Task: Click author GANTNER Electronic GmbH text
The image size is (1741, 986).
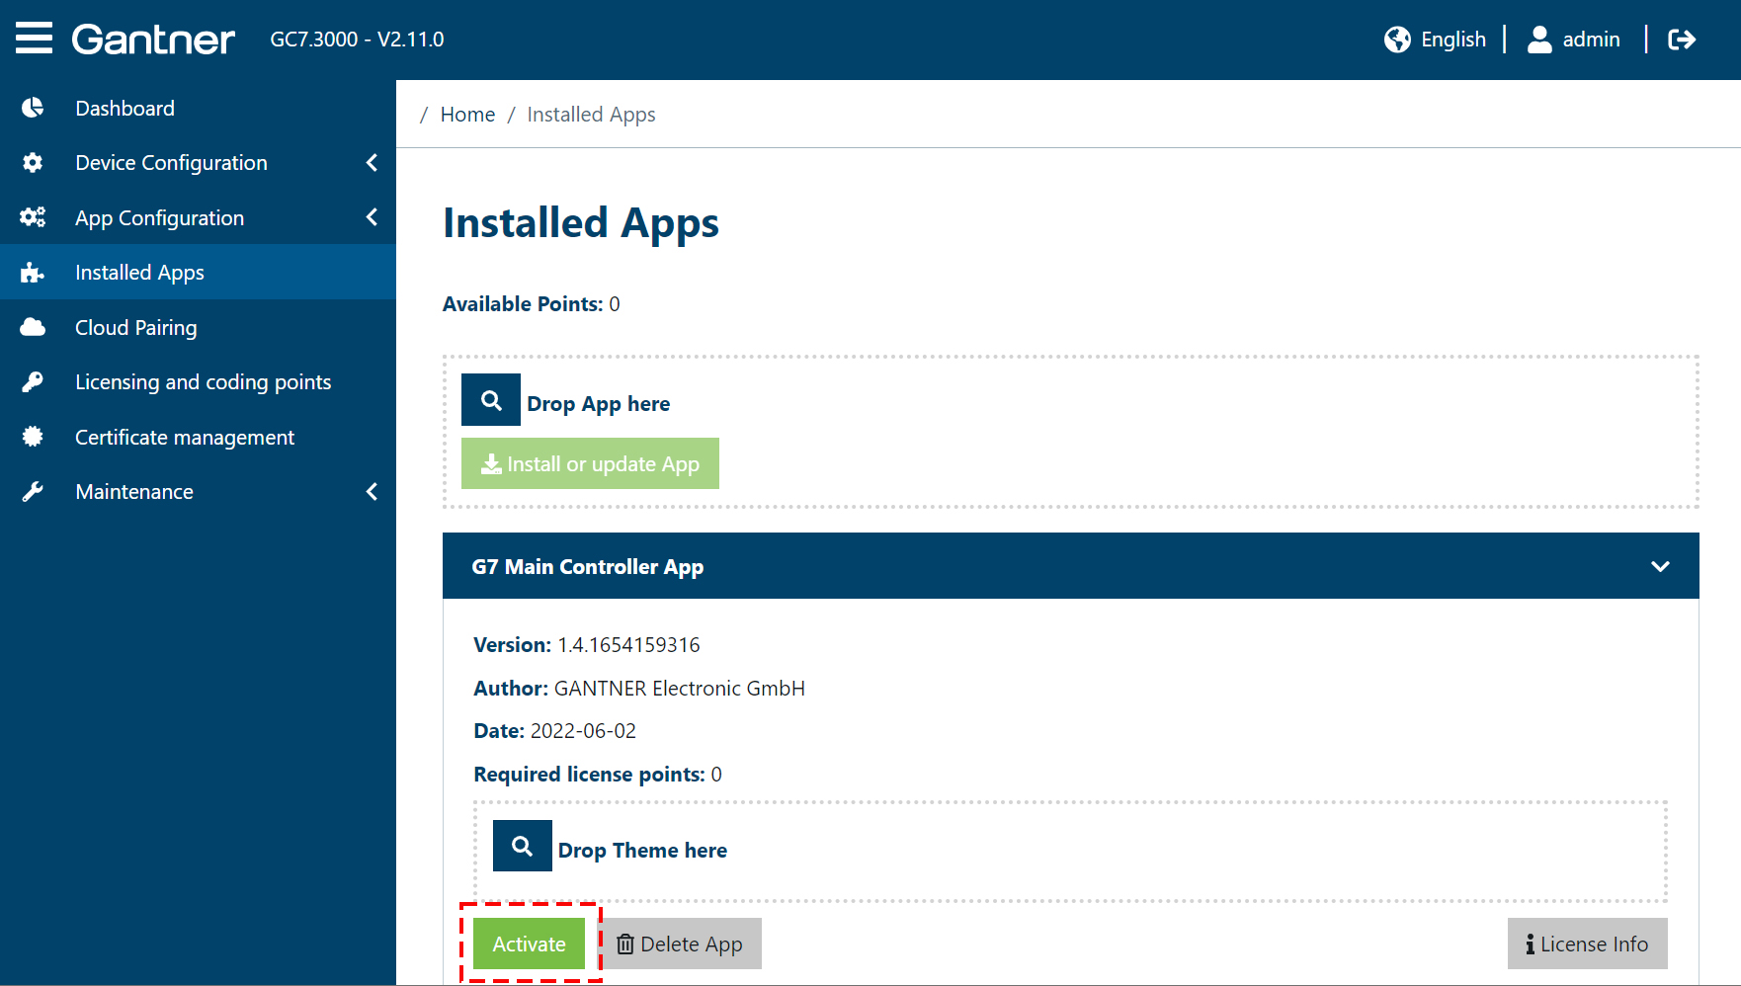Action: [679, 689]
